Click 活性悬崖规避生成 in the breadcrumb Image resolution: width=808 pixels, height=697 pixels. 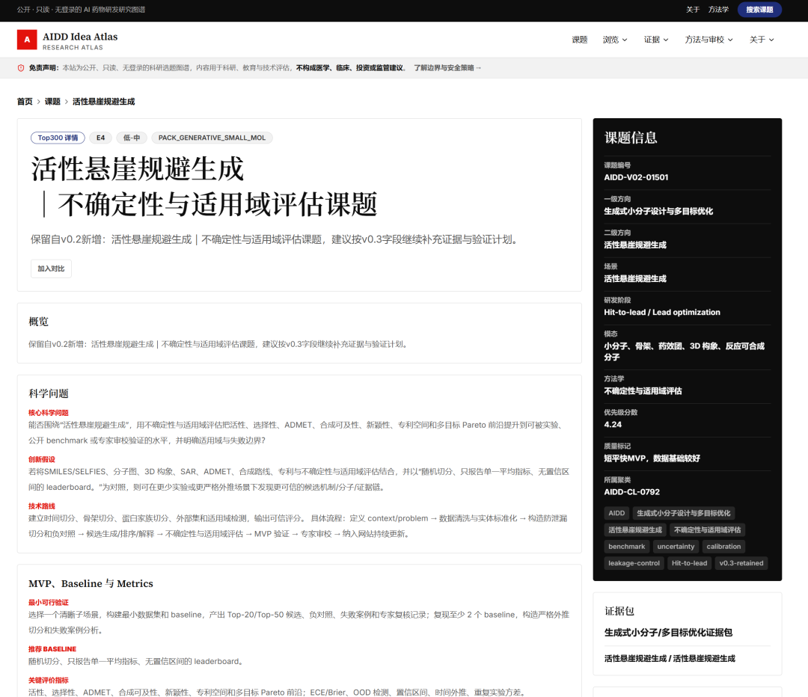coord(103,102)
